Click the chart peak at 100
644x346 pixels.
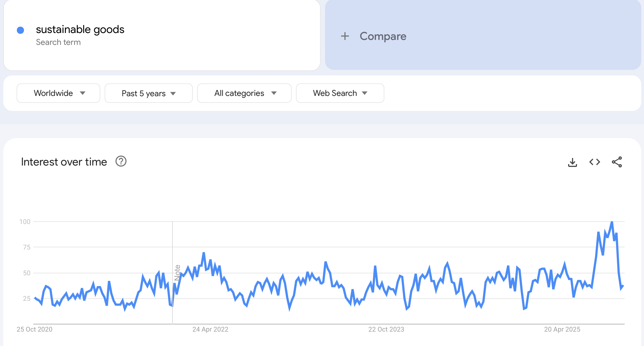point(612,222)
